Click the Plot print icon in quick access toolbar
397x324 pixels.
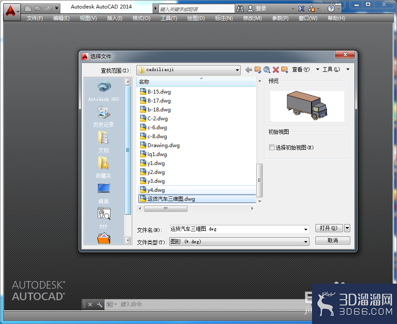48,9
